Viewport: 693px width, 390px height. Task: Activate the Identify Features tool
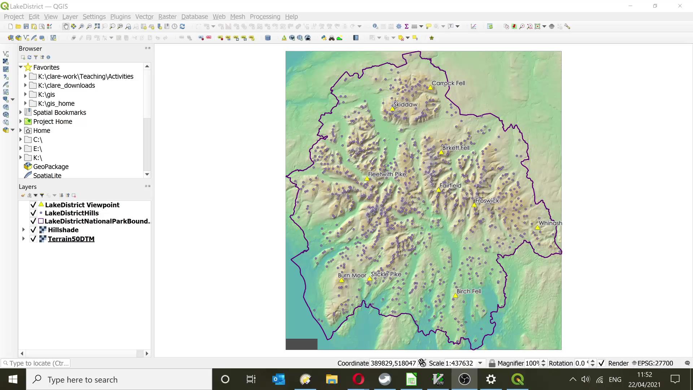tap(376, 26)
